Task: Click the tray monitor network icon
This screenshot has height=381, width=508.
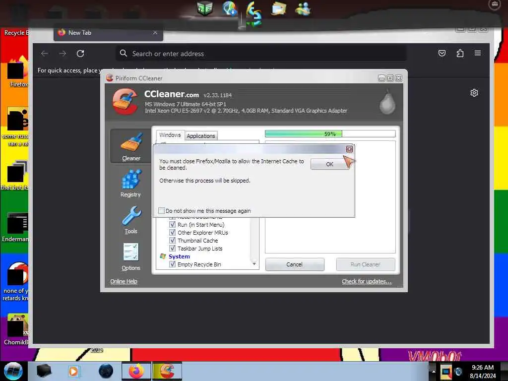Action: pyautogui.click(x=446, y=372)
